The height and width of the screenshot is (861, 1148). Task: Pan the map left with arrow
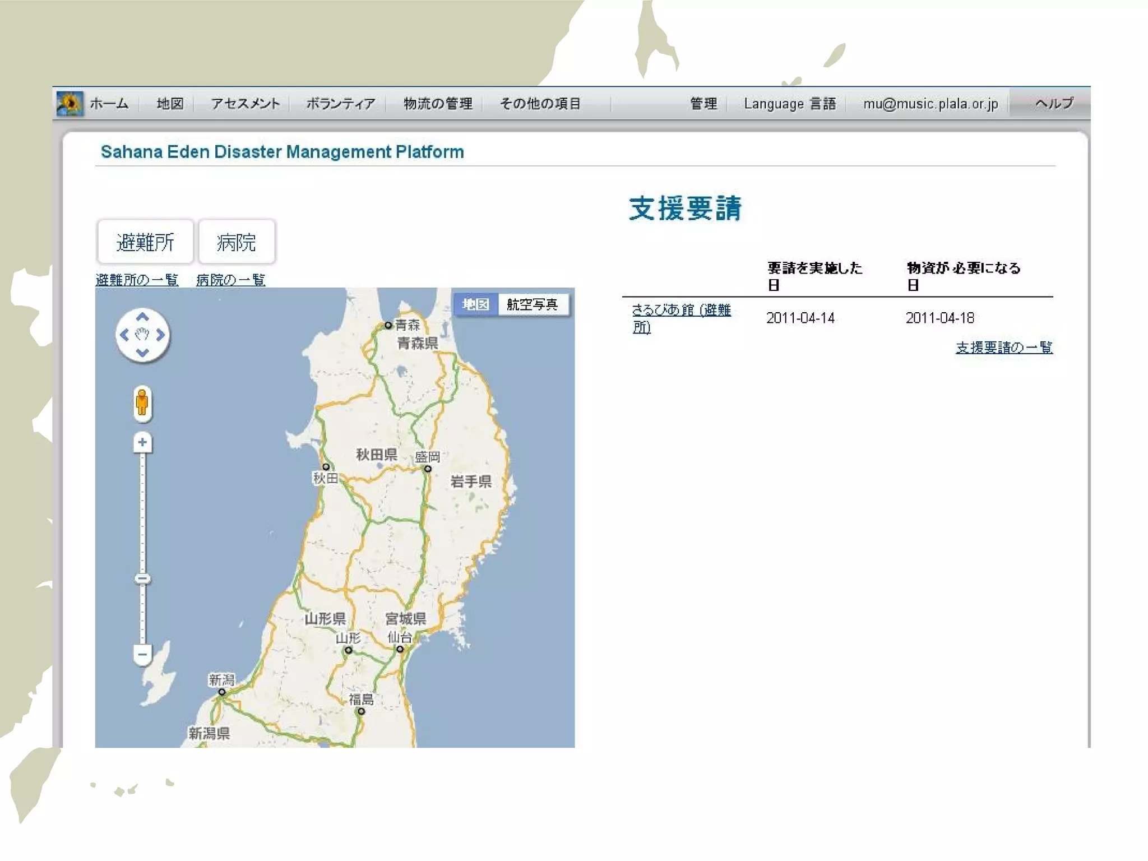[124, 335]
